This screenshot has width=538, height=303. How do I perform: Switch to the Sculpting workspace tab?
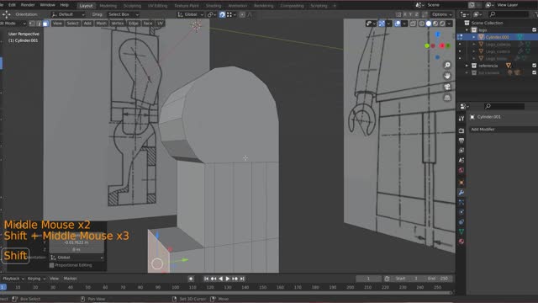coord(132,6)
